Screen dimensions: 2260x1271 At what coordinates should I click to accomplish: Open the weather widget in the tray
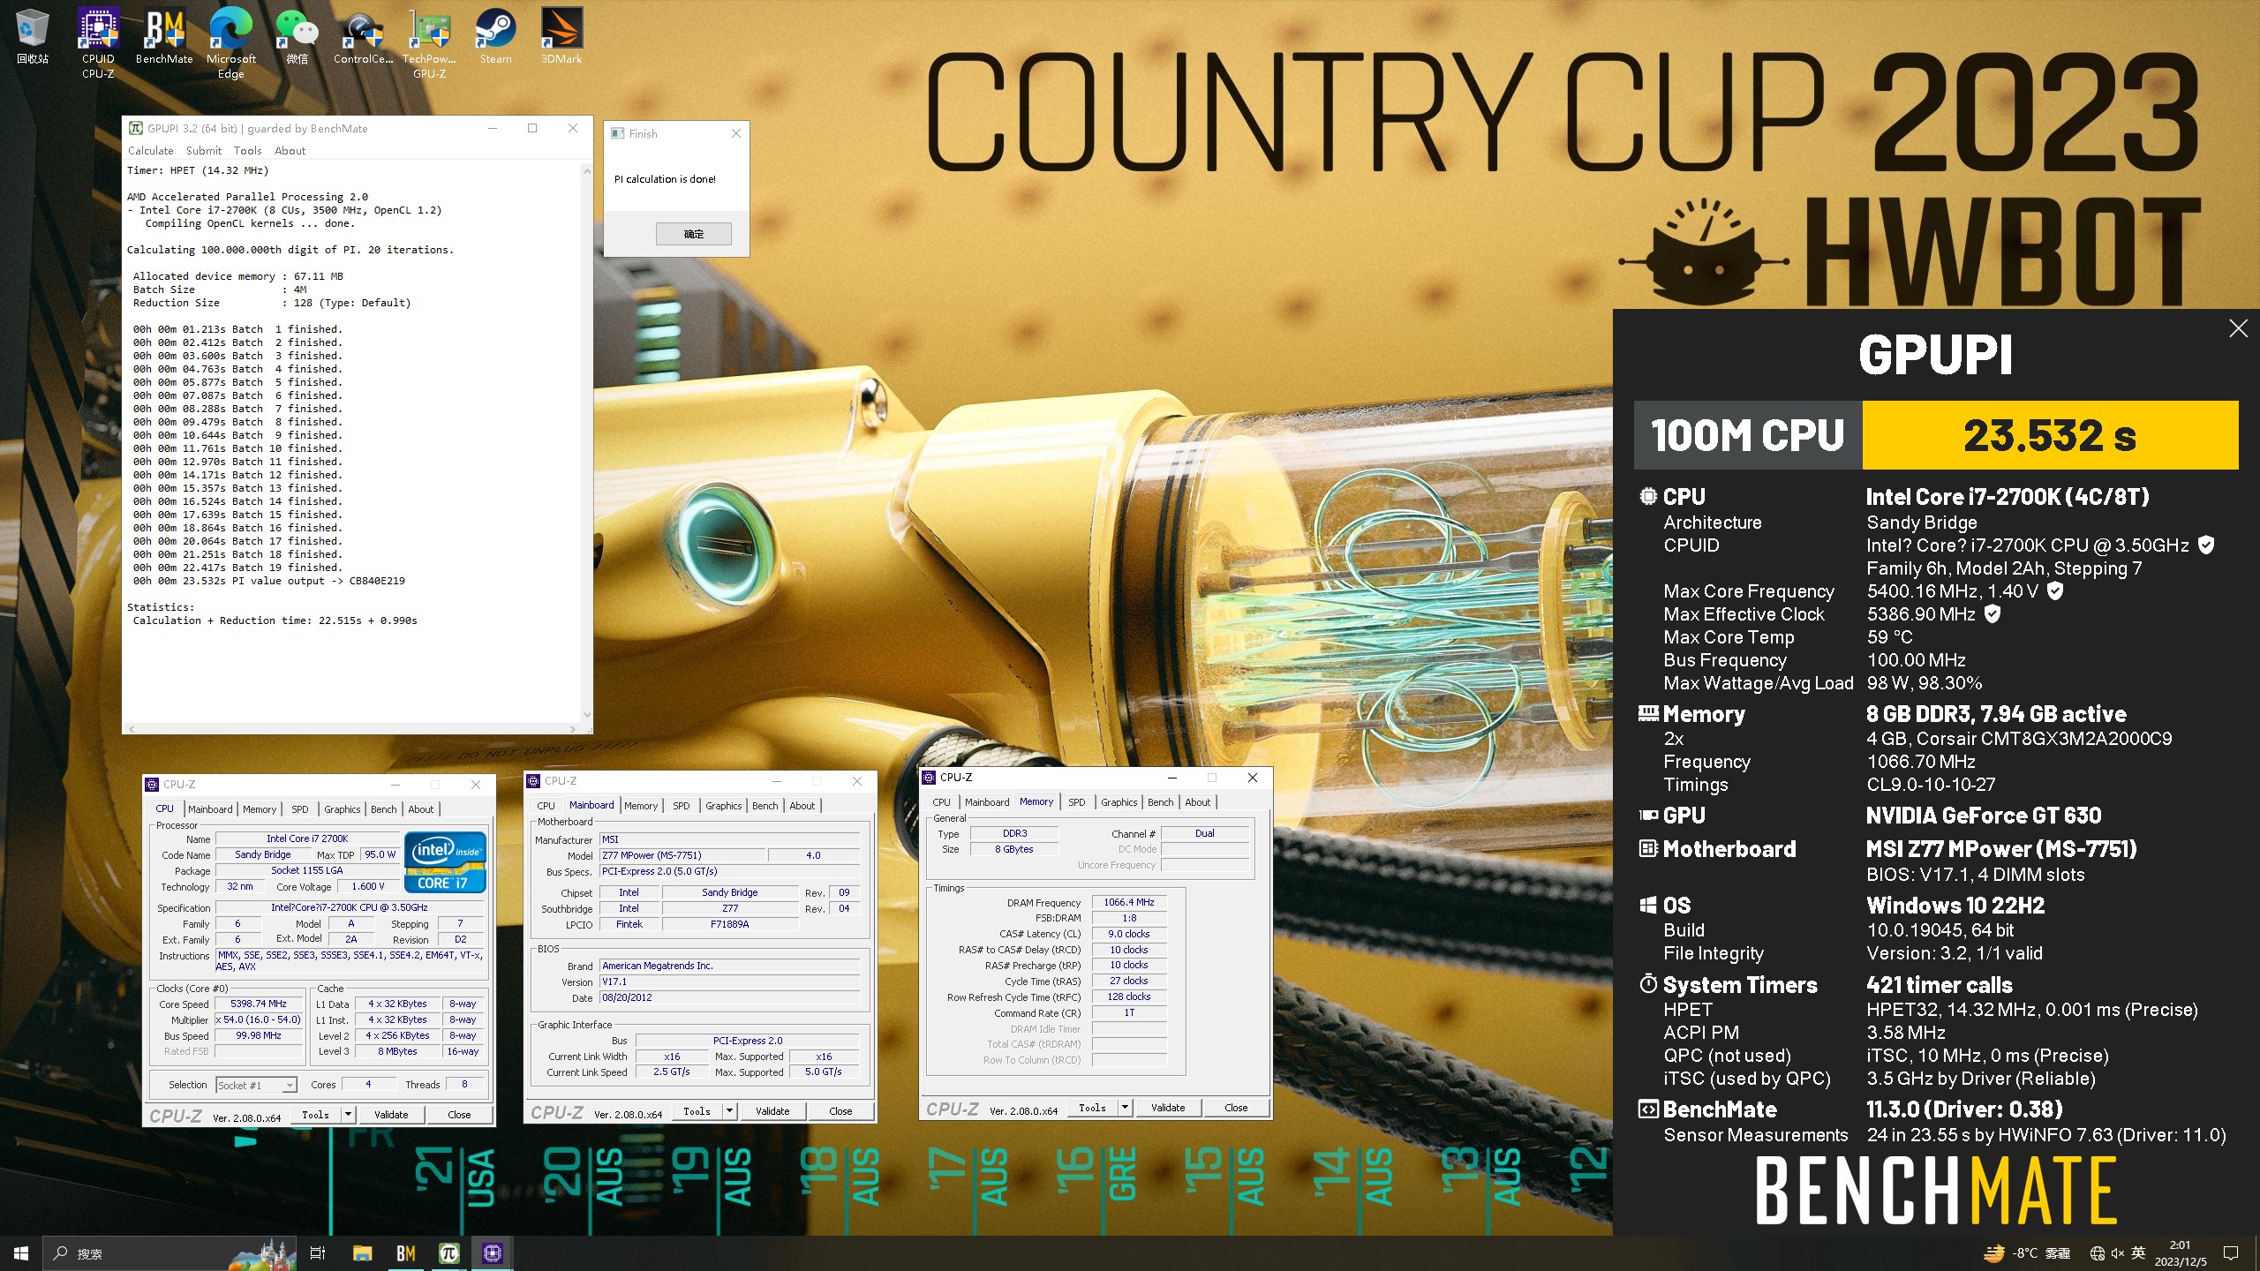pyautogui.click(x=2027, y=1253)
